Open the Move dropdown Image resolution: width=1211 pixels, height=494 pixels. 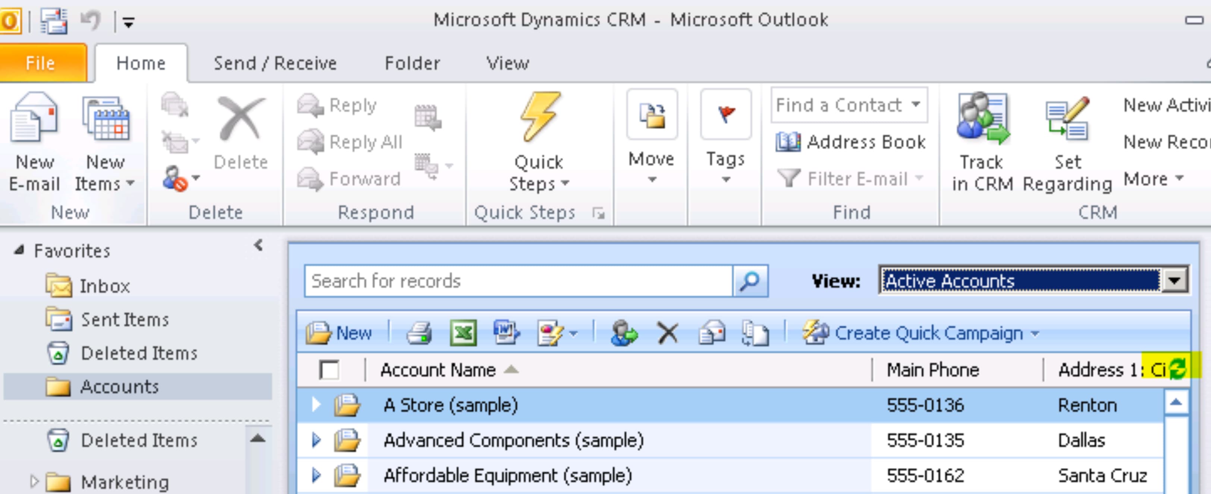point(652,137)
